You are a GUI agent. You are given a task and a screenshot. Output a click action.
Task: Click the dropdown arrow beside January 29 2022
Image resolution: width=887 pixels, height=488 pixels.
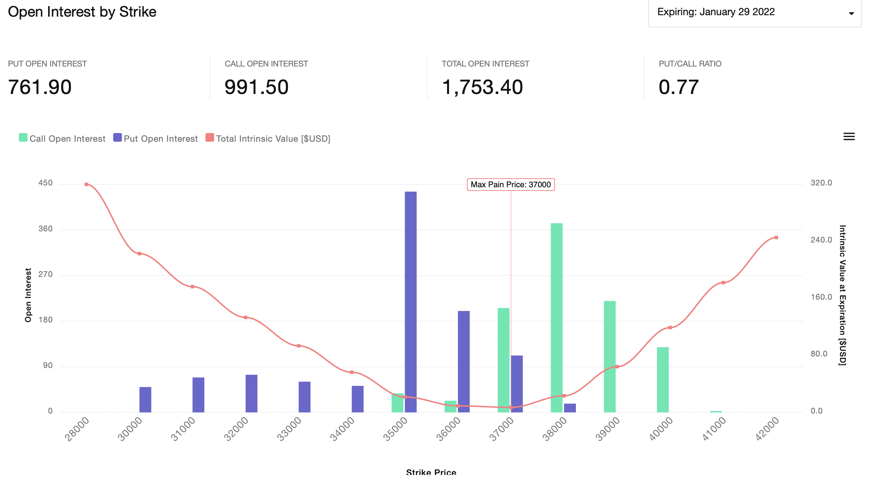[x=851, y=13]
